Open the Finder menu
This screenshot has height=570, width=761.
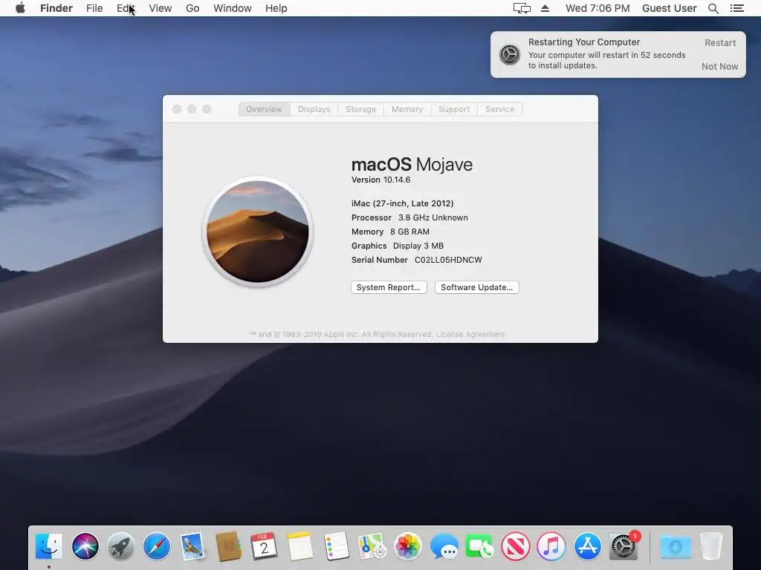[56, 8]
